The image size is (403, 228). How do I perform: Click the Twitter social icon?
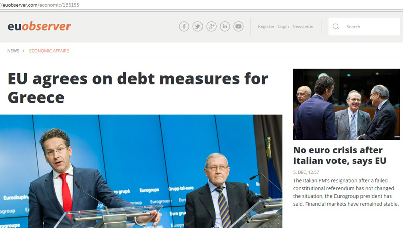coord(198,26)
